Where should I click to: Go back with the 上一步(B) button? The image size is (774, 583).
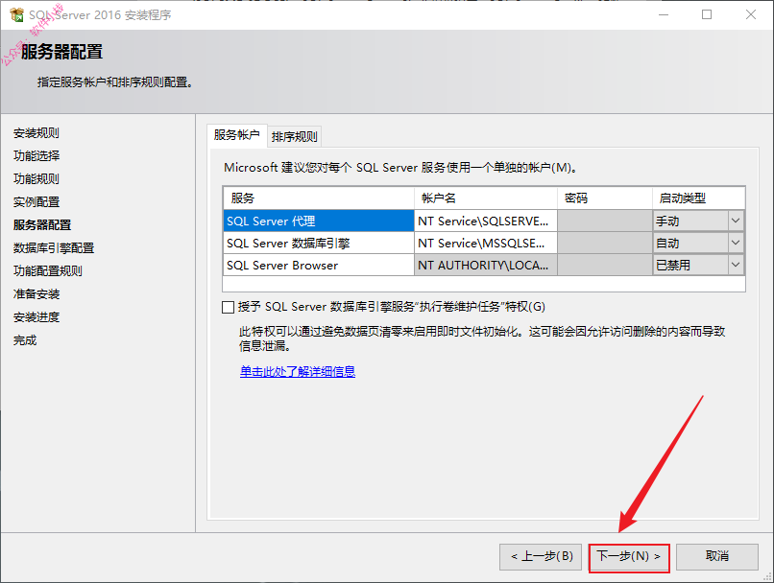[x=541, y=557]
